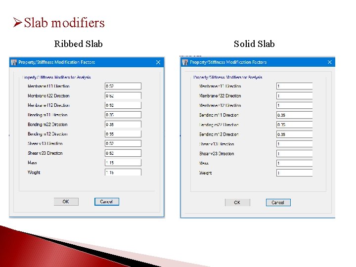The height and width of the screenshot is (267, 356).
Task: Edit Solid Slab Shear v13 Direction field
Action: 295,144
